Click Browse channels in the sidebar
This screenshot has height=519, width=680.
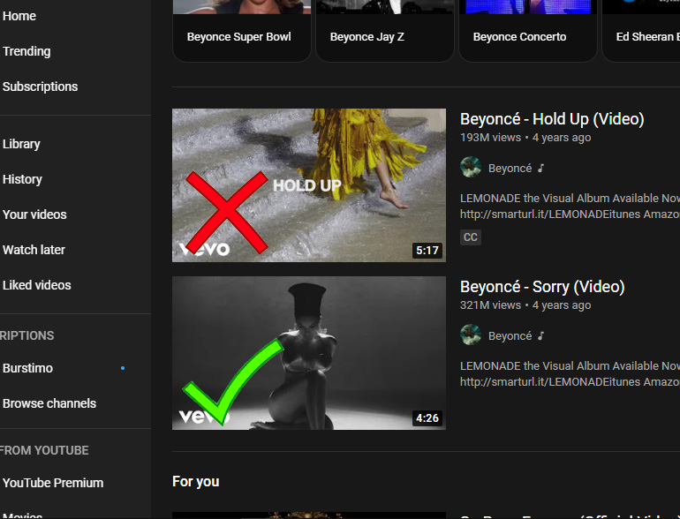49,403
